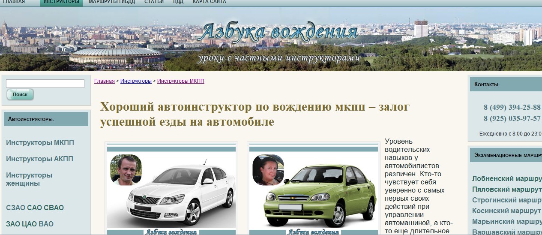Viewport: 542px width, 235px height.
Task: Click phone number 8 (925) 035-97-57
Action: (512, 118)
